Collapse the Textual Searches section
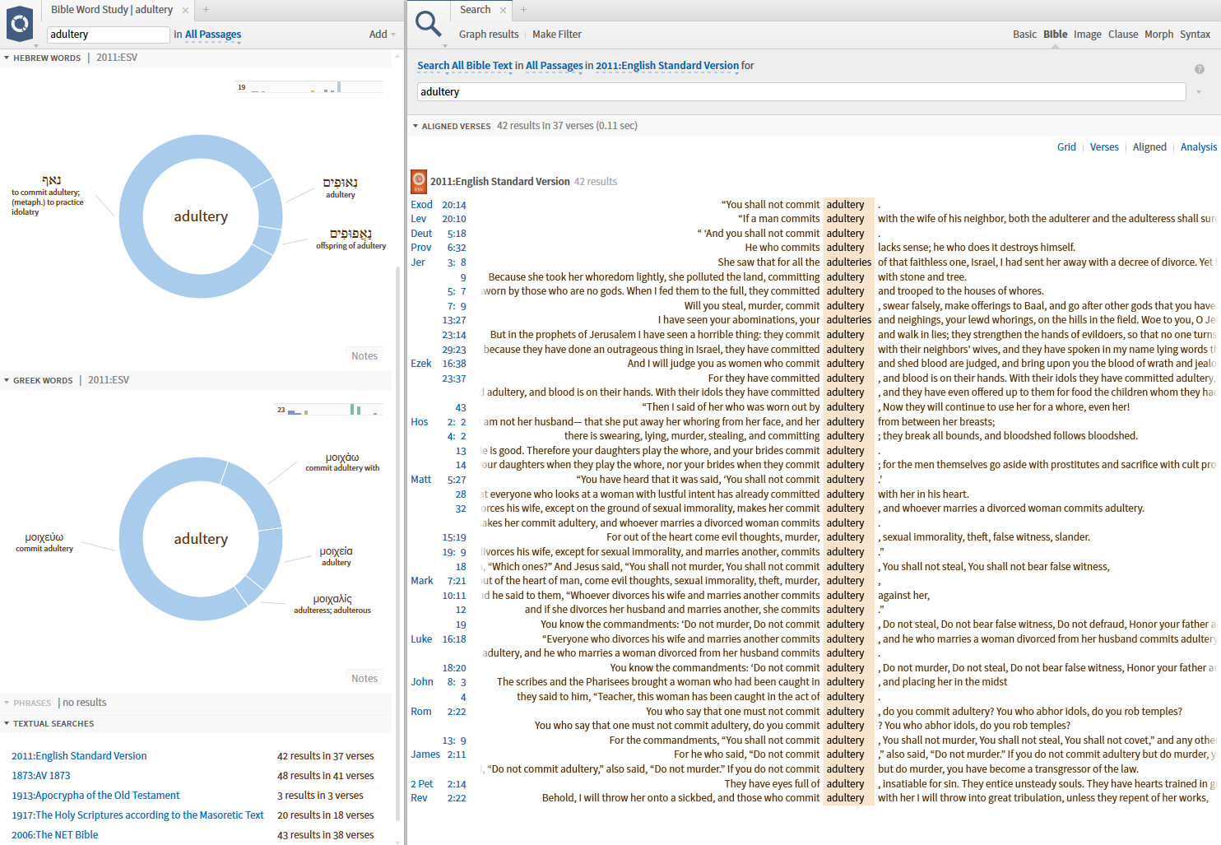The width and height of the screenshot is (1221, 845). [7, 724]
